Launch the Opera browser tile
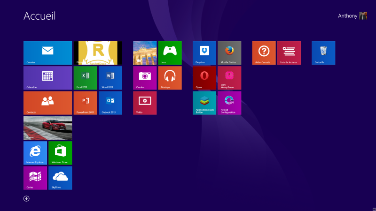The width and height of the screenshot is (376, 211). pos(204,78)
